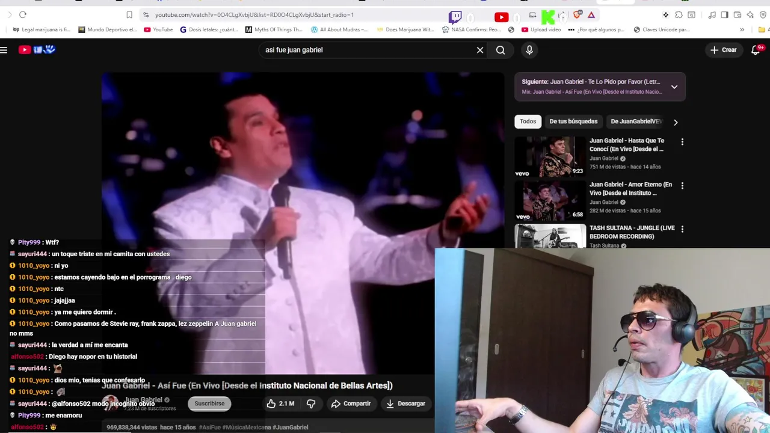
Task: Open the Crear menu
Action: point(724,50)
